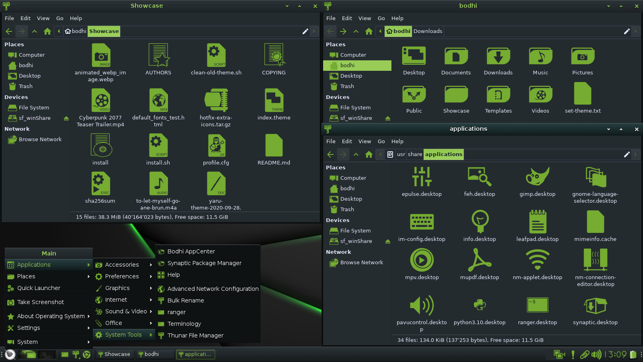This screenshot has height=362, width=643.
Task: Toggle path edit pencil in Showcase window
Action: tap(305, 31)
